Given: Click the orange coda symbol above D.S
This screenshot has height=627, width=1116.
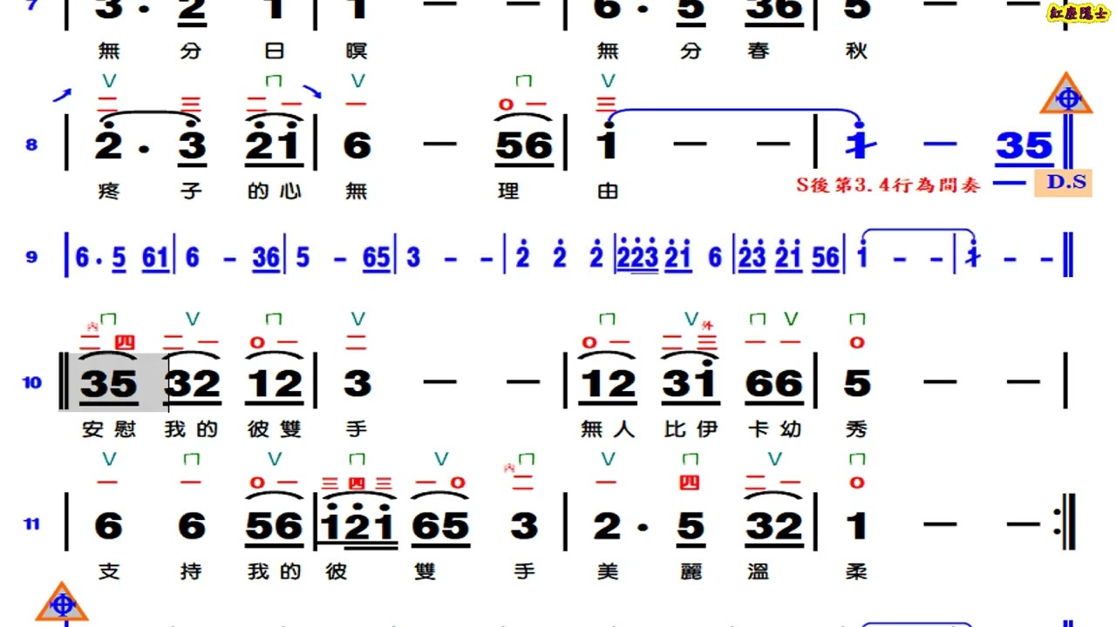Looking at the screenshot, I should click(1066, 94).
